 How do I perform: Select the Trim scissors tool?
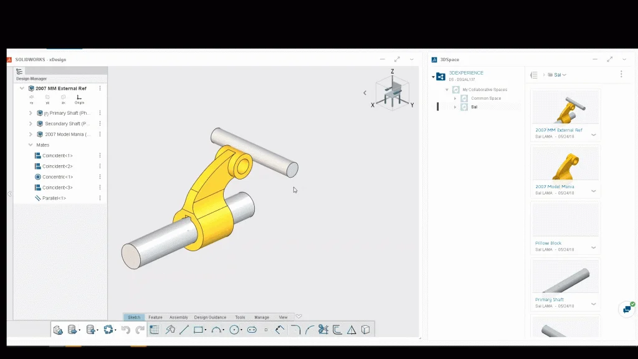[x=323, y=330]
